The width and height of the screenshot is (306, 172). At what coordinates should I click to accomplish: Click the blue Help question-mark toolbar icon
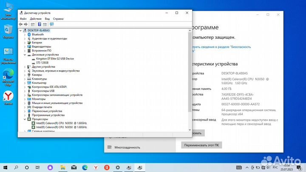[40, 24]
